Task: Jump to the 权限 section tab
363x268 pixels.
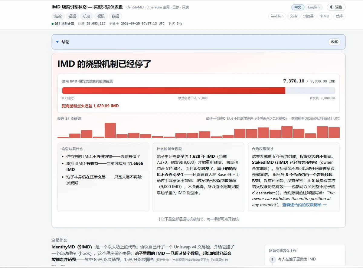Action: (x=101, y=16)
